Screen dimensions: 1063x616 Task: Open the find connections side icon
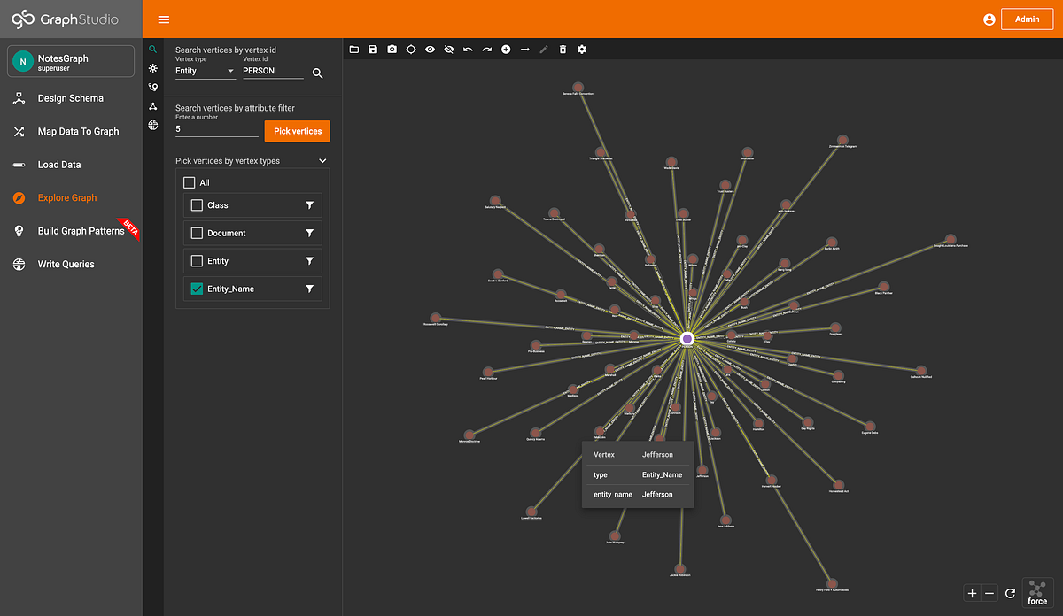pyautogui.click(x=153, y=106)
